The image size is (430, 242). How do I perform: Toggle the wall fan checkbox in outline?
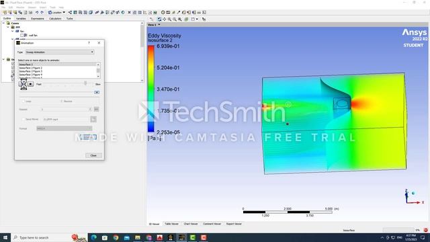coord(22,36)
